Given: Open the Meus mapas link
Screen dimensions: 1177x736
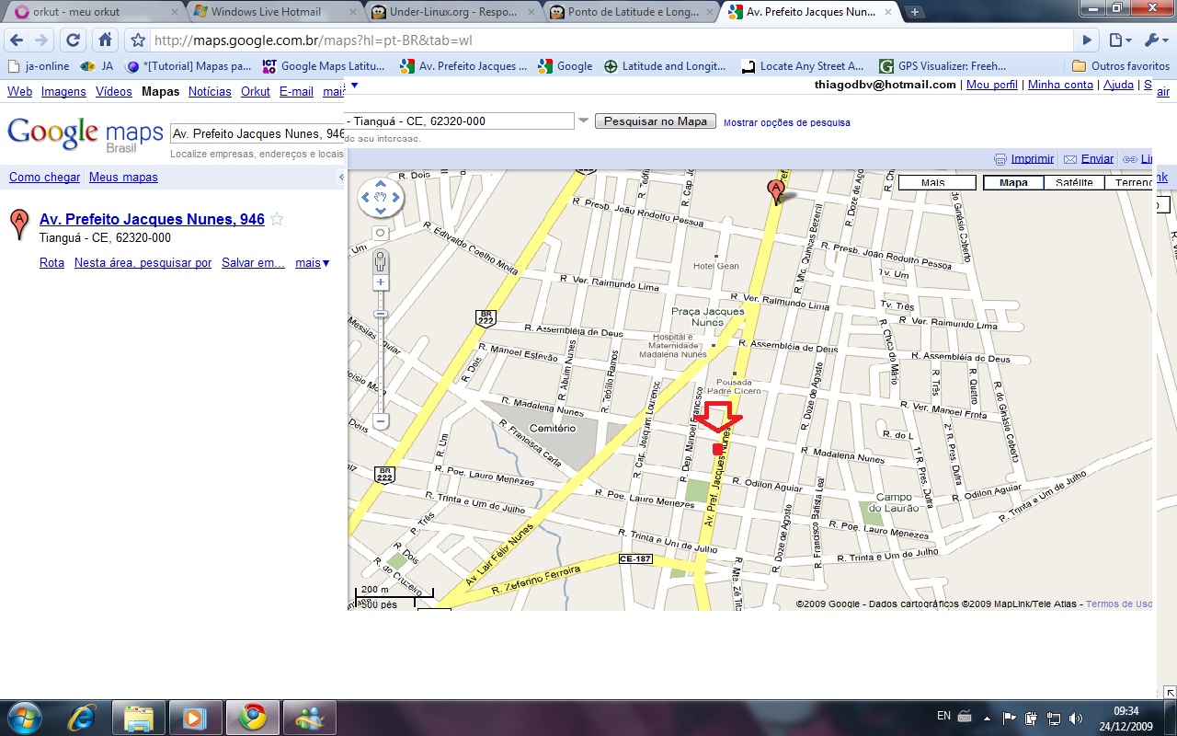Looking at the screenshot, I should pyautogui.click(x=123, y=178).
